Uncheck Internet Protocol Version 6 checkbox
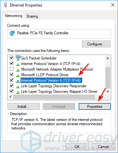This screenshot has width=118, height=153. [x=11, y=80]
